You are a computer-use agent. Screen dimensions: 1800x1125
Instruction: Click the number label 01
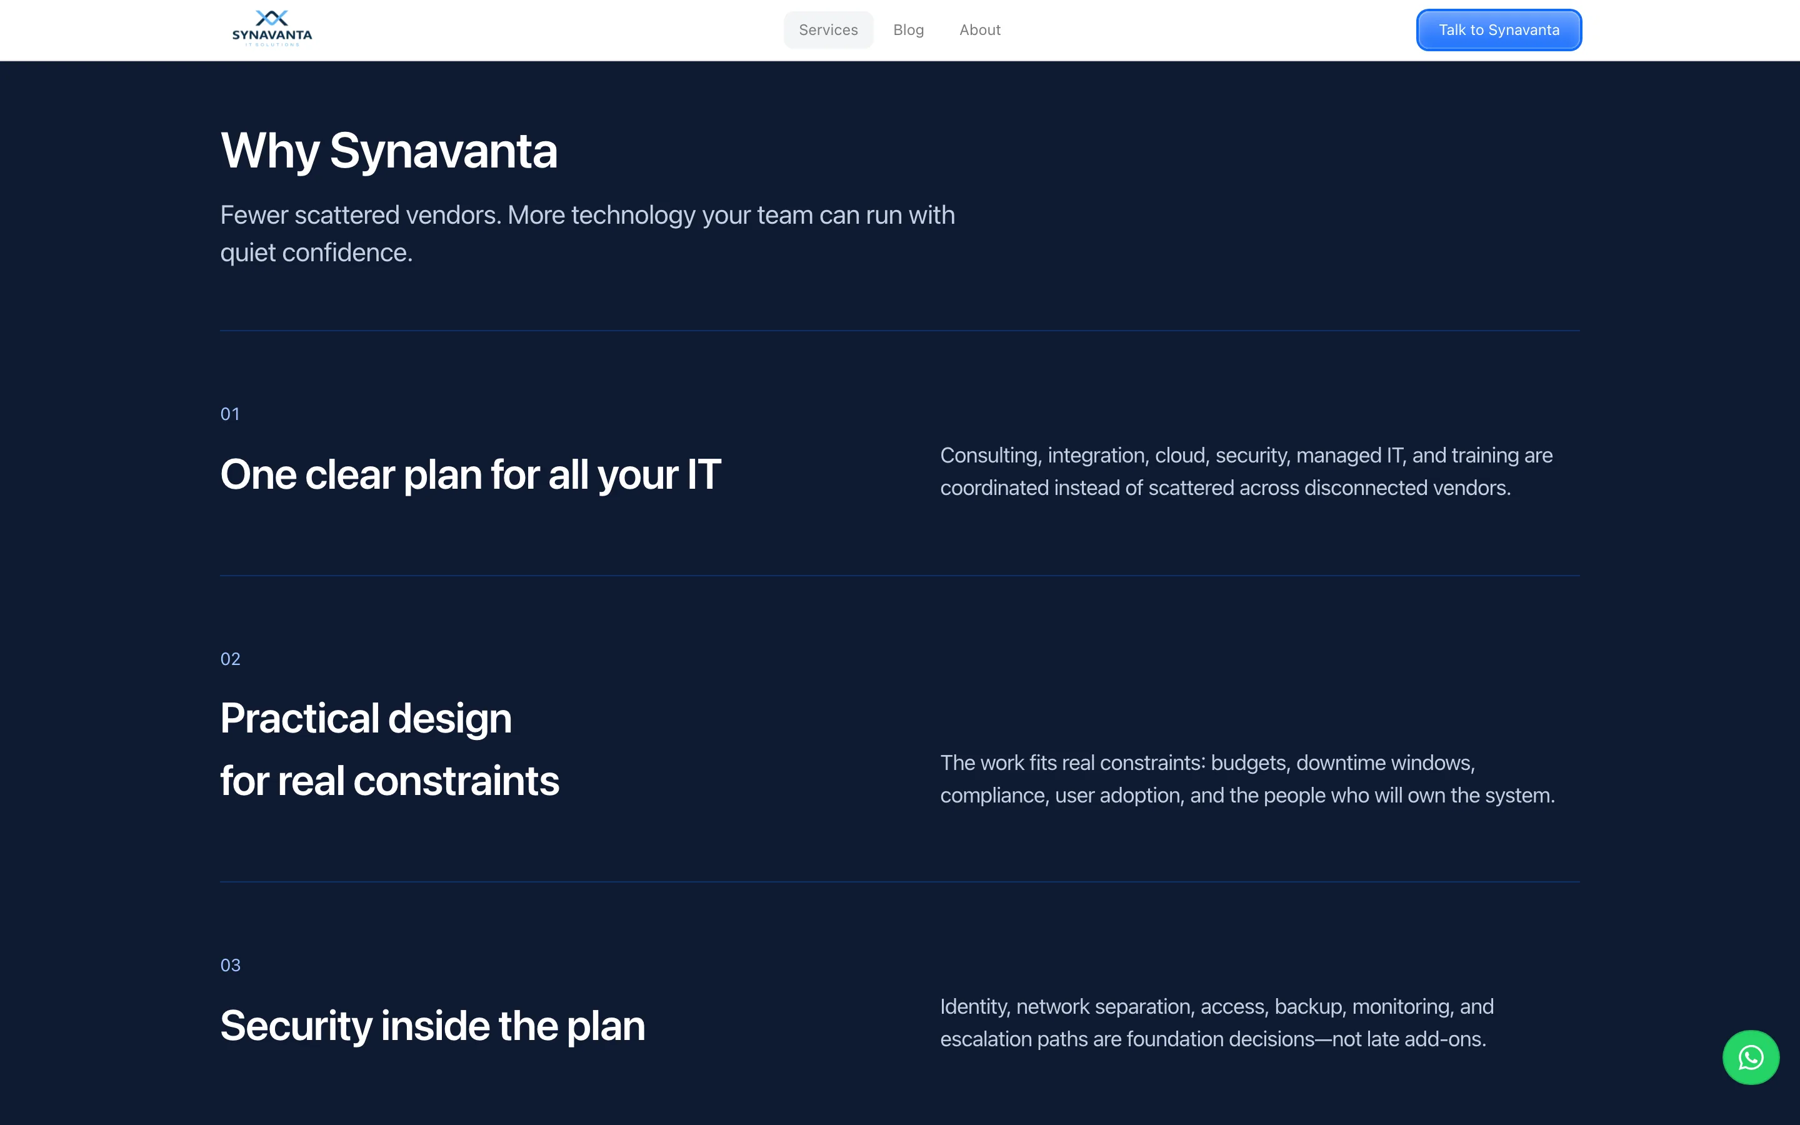[230, 414]
